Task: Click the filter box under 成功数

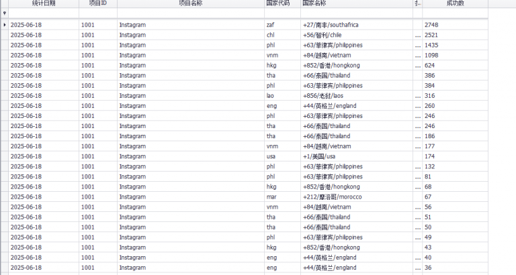Action: pyautogui.click(x=456, y=13)
